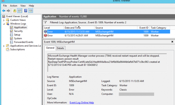Switch to the General tab
This screenshot has width=175, height=105.
[50, 48]
